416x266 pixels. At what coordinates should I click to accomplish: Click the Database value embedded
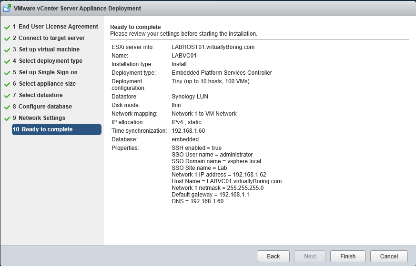(x=185, y=139)
